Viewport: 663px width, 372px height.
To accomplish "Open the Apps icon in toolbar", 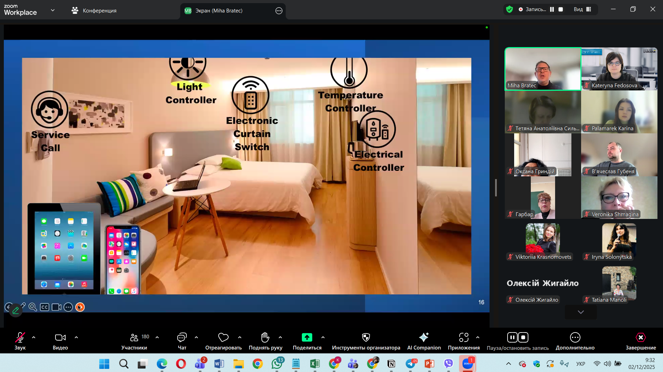I will (464, 337).
